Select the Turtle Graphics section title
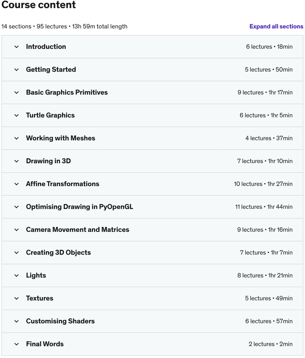This screenshot has height=358, width=305. pyautogui.click(x=50, y=115)
